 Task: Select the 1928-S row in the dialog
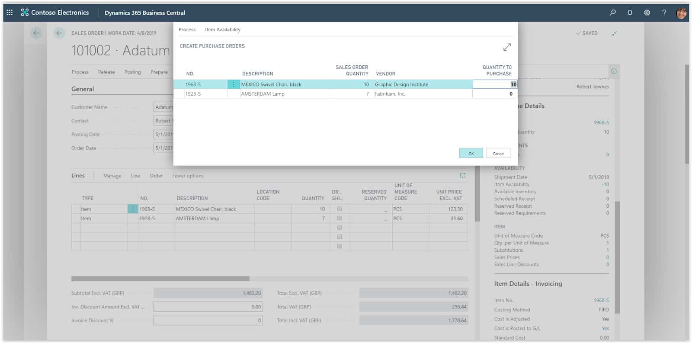[345, 94]
